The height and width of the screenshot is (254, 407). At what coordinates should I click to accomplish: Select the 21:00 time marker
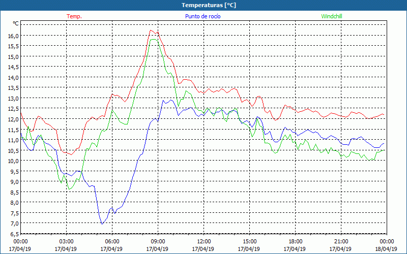pos(341,241)
